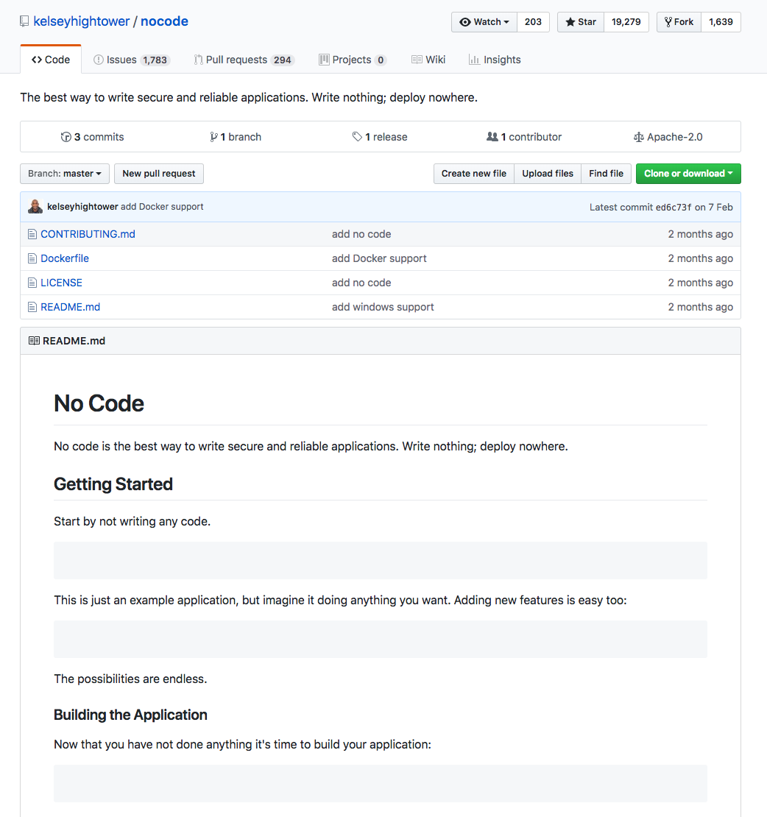The height and width of the screenshot is (817, 767).
Task: View the 1 contributor page
Action: 524,137
